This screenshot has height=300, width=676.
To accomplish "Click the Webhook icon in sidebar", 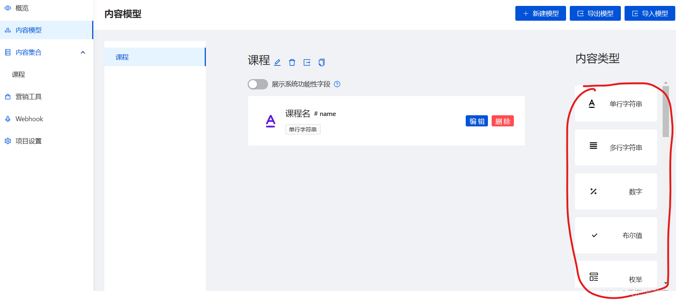I will (x=8, y=119).
